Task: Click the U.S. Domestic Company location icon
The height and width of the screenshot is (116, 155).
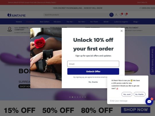Action: click(x=10, y=29)
